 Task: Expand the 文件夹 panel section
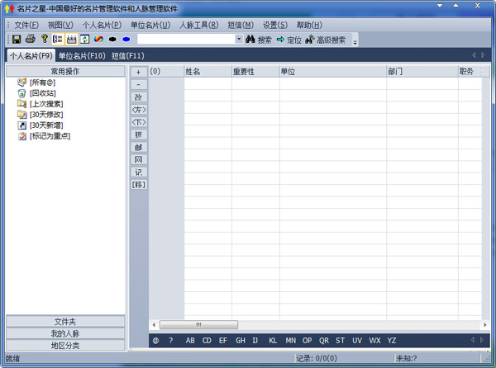tap(65, 322)
